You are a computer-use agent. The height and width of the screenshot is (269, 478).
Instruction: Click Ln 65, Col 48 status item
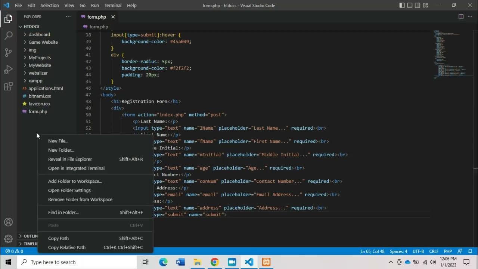pos(372,251)
